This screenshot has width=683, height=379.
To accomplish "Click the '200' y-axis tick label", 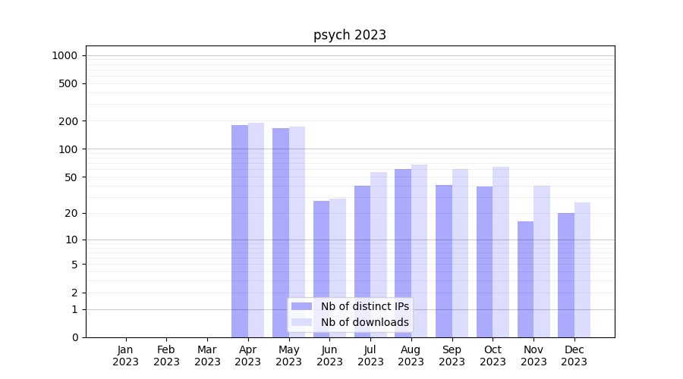I will [x=69, y=121].
